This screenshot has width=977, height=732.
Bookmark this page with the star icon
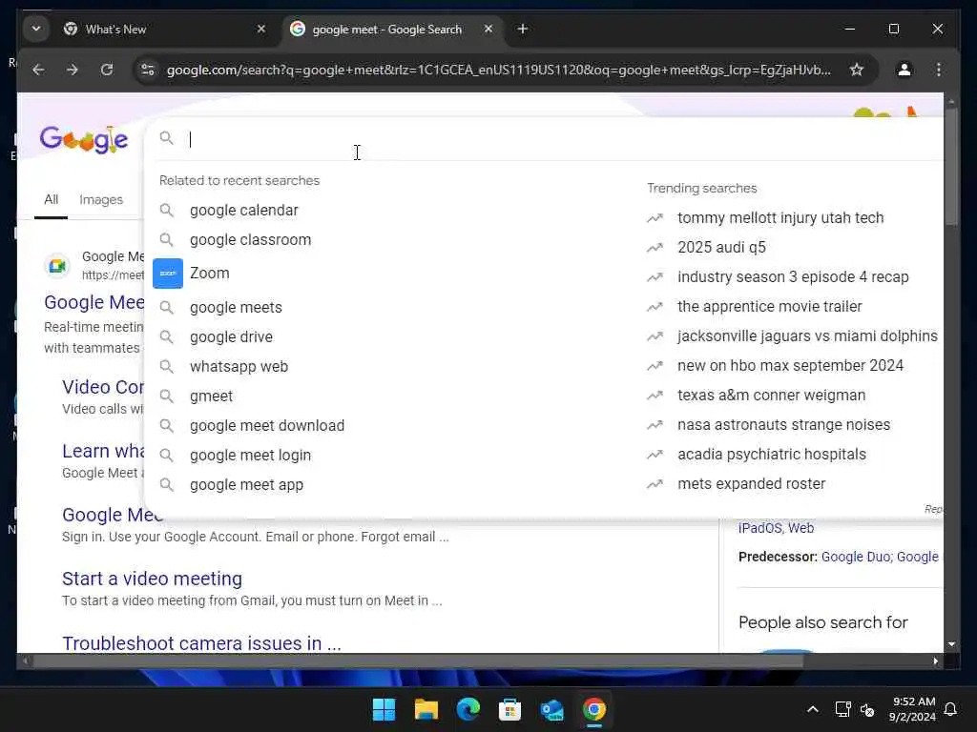click(x=857, y=70)
